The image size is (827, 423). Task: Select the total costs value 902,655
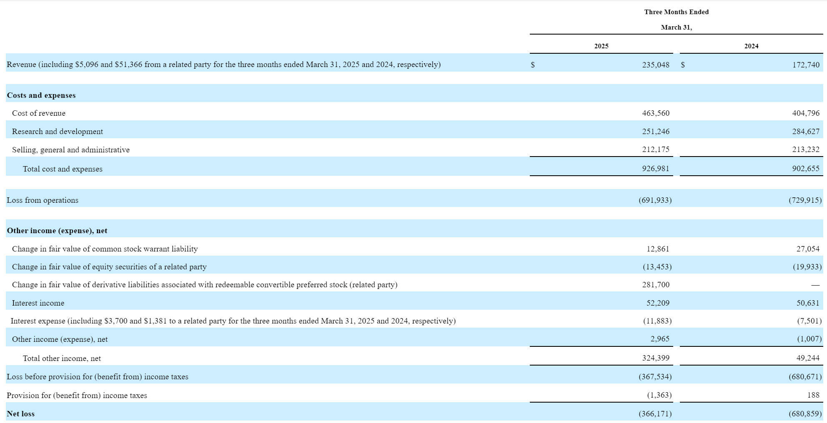tap(806, 169)
